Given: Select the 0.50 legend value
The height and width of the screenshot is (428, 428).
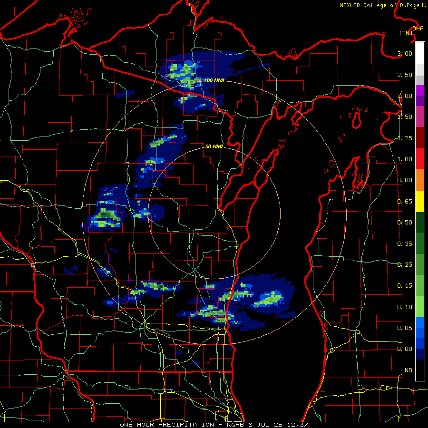Looking at the screenshot, I should pyautogui.click(x=405, y=223).
